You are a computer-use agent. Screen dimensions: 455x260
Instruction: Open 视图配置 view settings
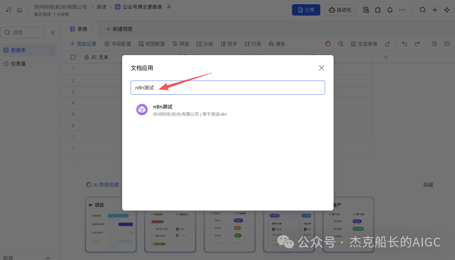coord(152,44)
